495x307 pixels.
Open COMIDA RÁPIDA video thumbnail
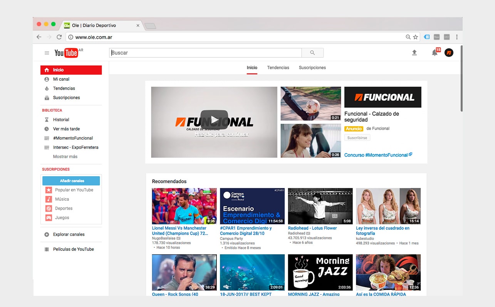click(x=388, y=272)
